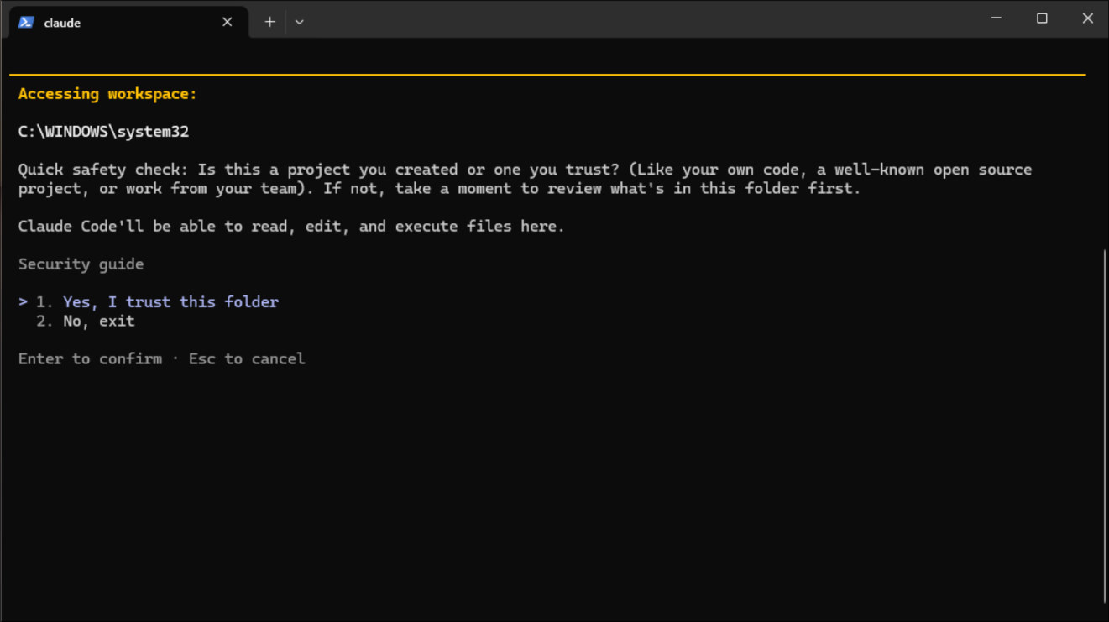The image size is (1109, 622).
Task: Click the "Quick safety check" paragraph
Action: [x=525, y=179]
